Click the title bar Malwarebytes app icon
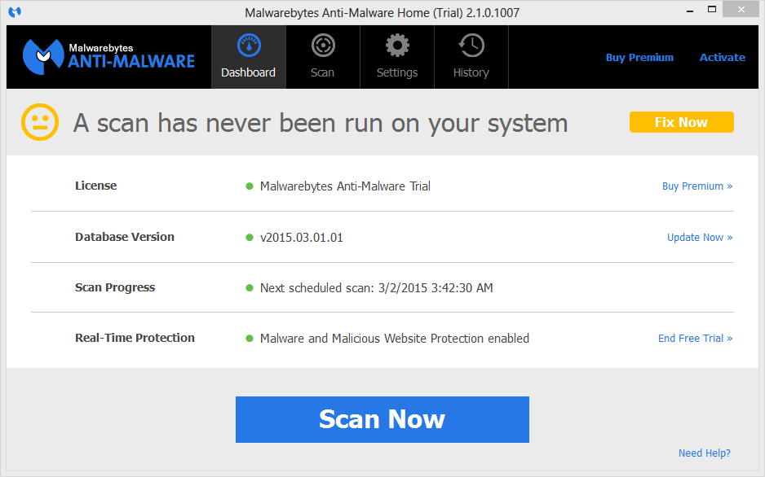 (15, 12)
